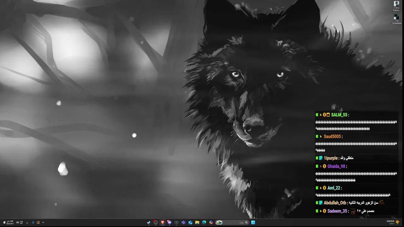The width and height of the screenshot is (404, 227).
Task: Open Discord from the taskbar
Action: click(x=169, y=223)
